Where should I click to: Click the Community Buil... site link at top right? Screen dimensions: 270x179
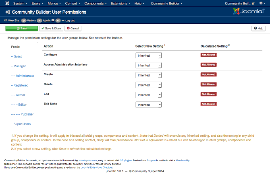point(239,4)
